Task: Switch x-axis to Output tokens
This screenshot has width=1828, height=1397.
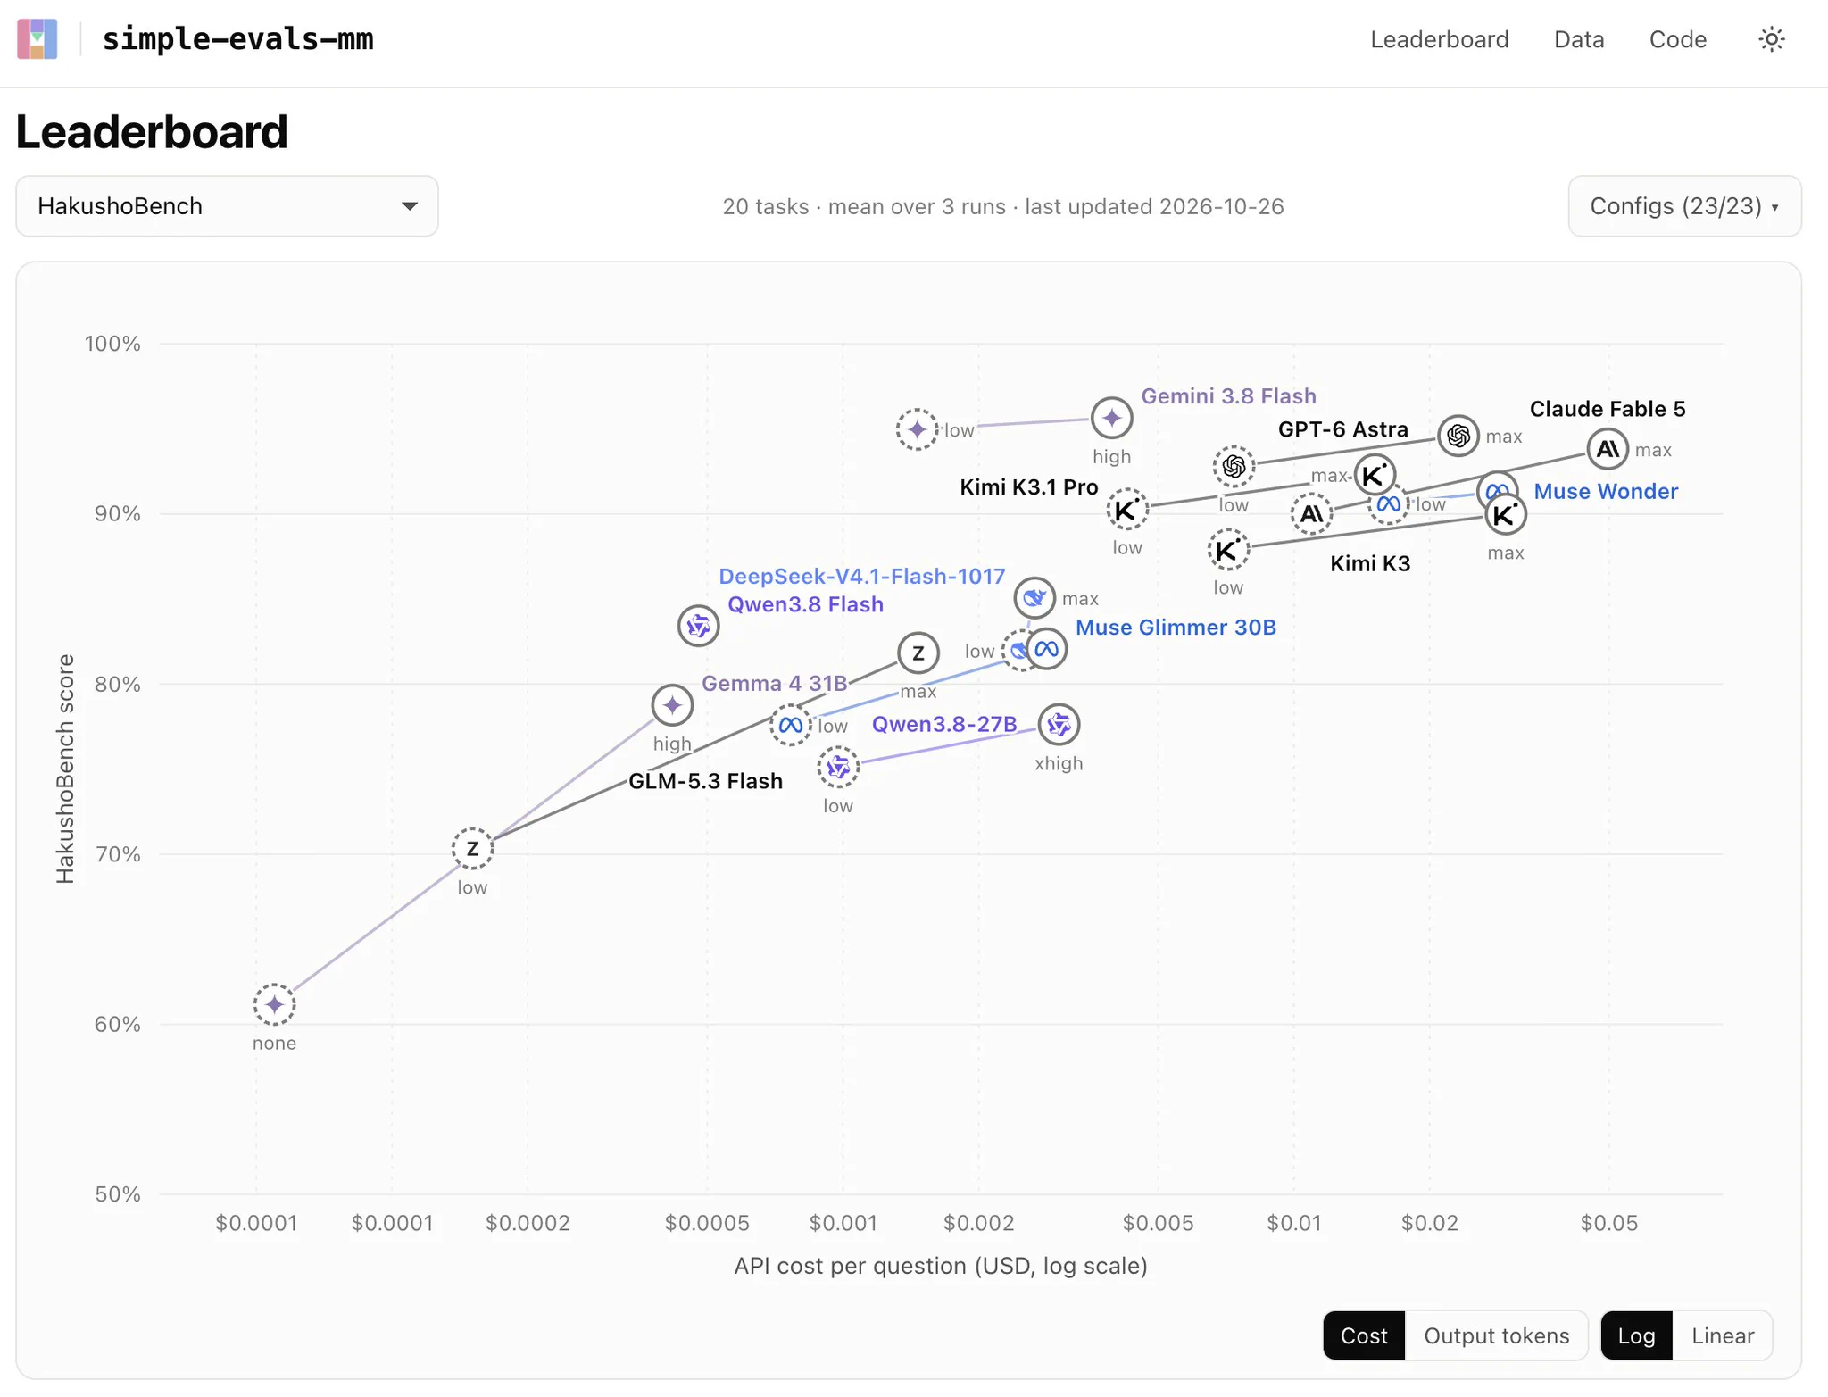Action: [1496, 1335]
